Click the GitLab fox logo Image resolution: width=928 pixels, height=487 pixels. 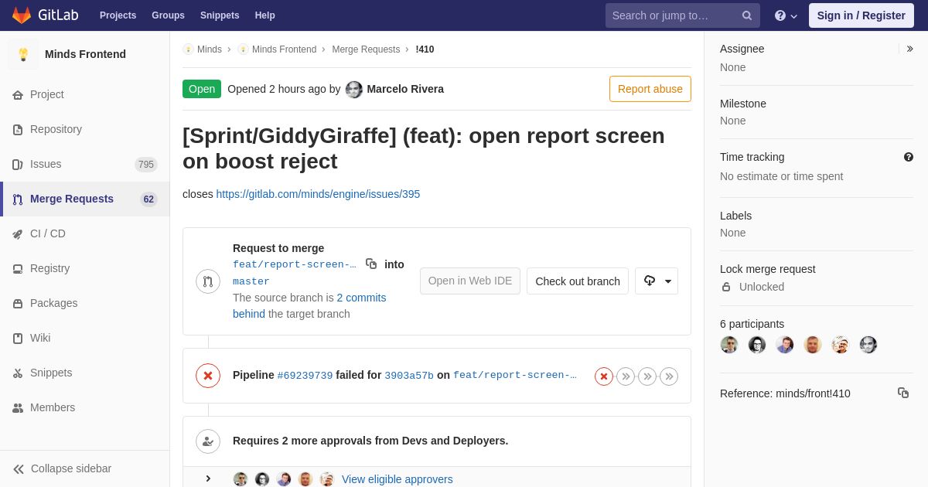point(22,15)
